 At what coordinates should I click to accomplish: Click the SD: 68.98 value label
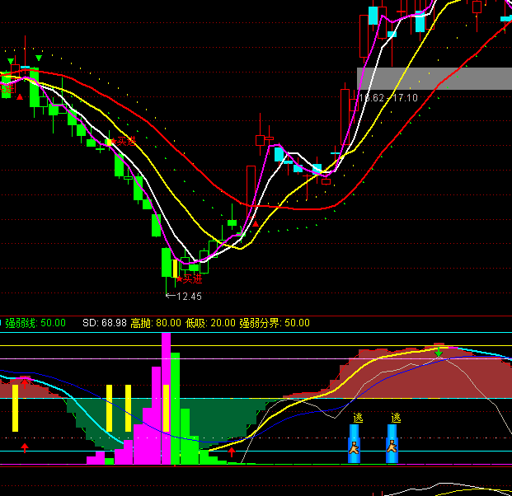[104, 323]
